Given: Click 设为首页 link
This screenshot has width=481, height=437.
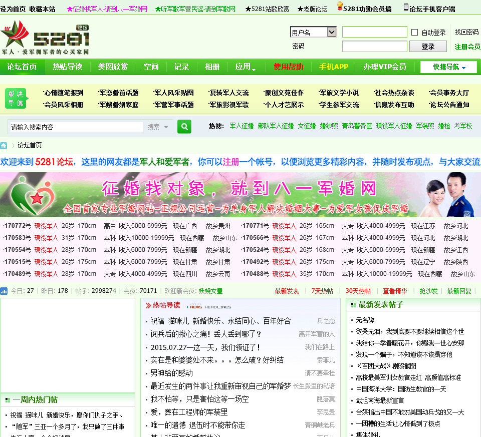Looking at the screenshot, I should point(13,9).
